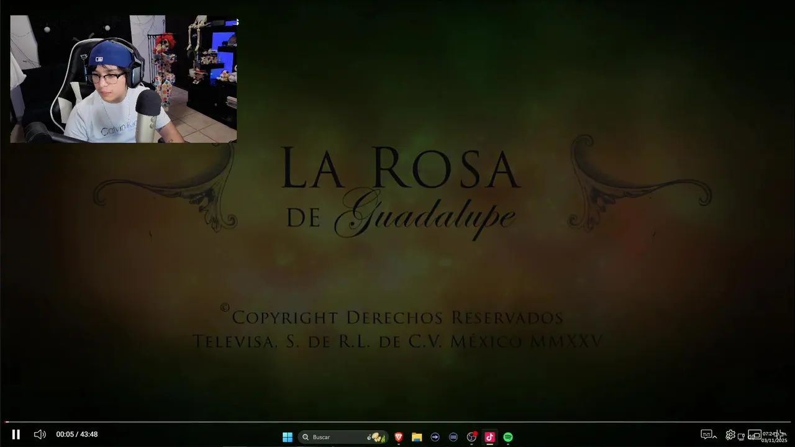The image size is (795, 447).
Task: Open Spotify from the taskbar
Action: (x=508, y=437)
